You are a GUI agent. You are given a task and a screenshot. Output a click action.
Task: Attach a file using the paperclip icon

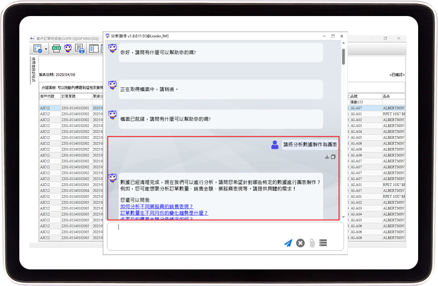pyautogui.click(x=312, y=243)
